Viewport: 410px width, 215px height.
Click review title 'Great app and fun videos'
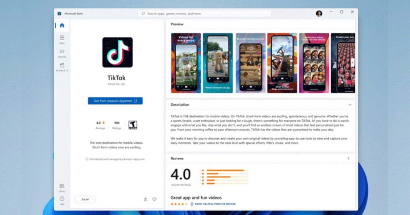pyautogui.click(x=196, y=198)
